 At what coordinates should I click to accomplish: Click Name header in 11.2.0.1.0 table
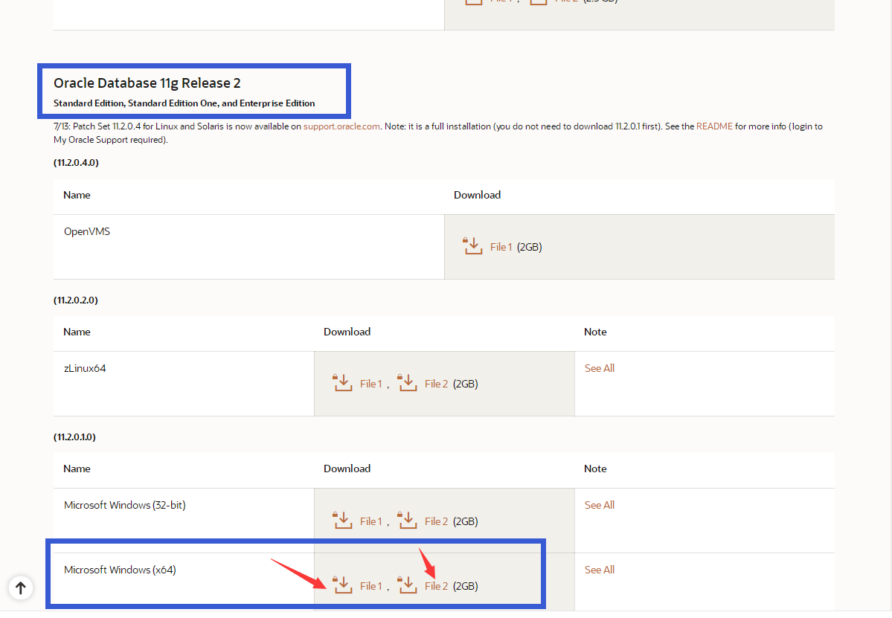tap(77, 469)
